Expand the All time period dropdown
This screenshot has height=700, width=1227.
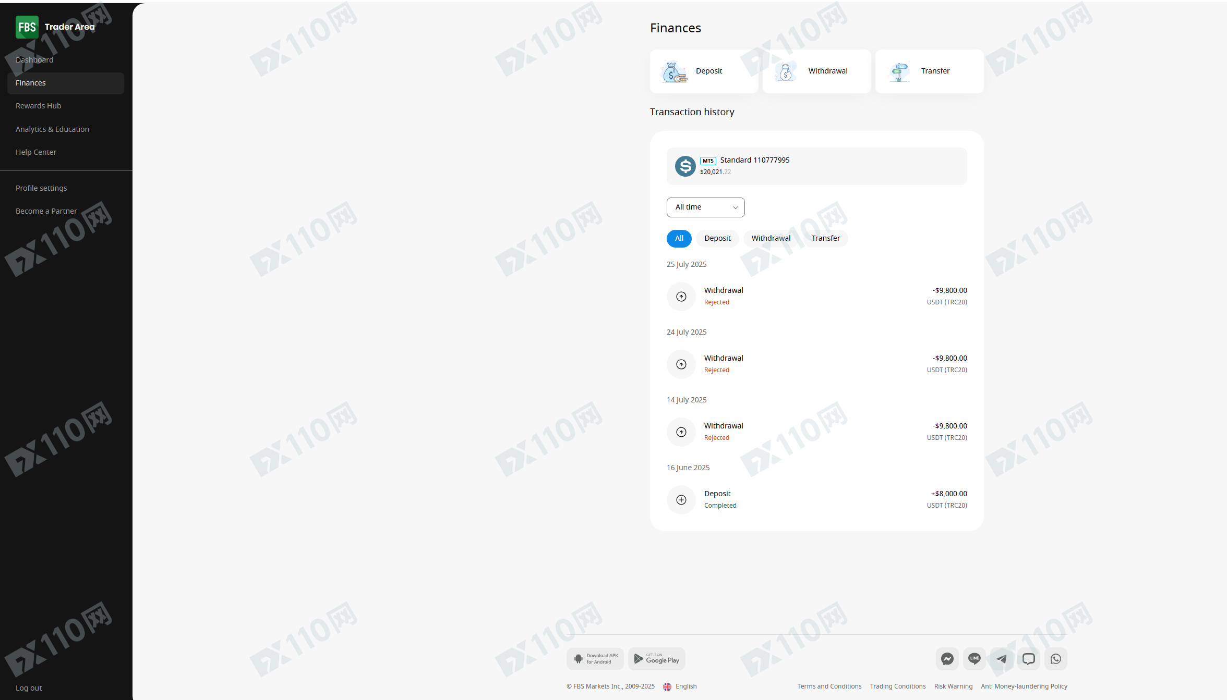pyautogui.click(x=705, y=207)
